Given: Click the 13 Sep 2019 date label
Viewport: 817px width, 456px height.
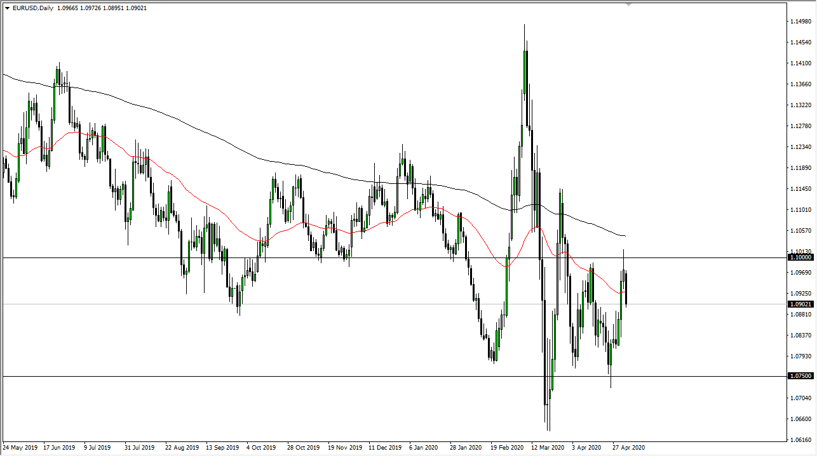Looking at the screenshot, I should tap(222, 447).
